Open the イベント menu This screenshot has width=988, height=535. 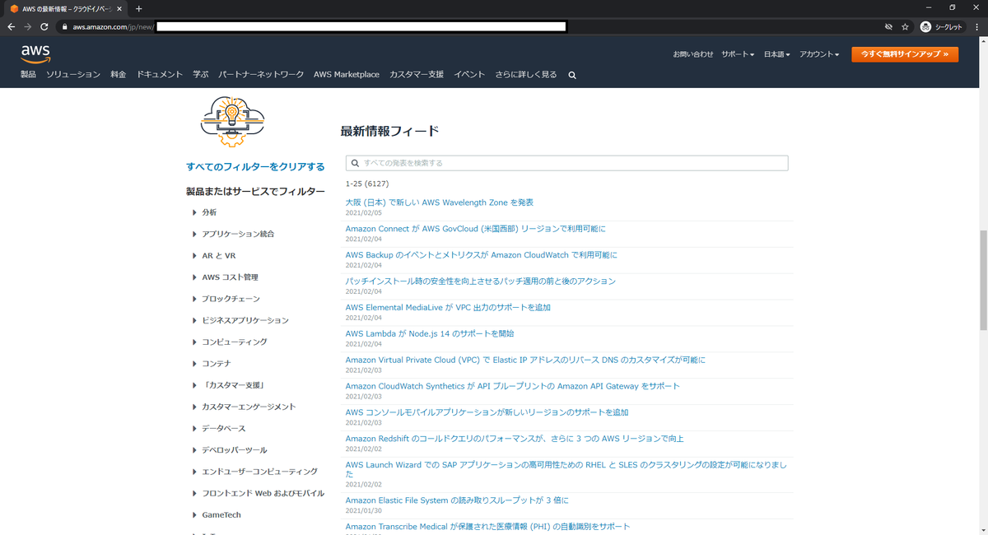point(469,74)
